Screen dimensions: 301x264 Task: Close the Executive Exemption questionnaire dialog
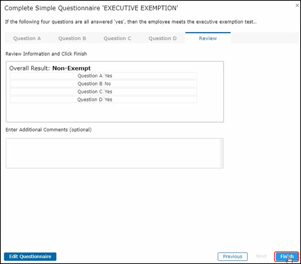coord(296,5)
